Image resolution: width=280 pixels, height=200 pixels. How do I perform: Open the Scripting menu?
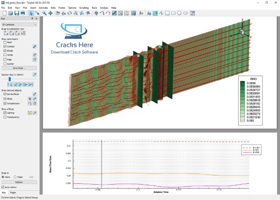[x=84, y=8]
